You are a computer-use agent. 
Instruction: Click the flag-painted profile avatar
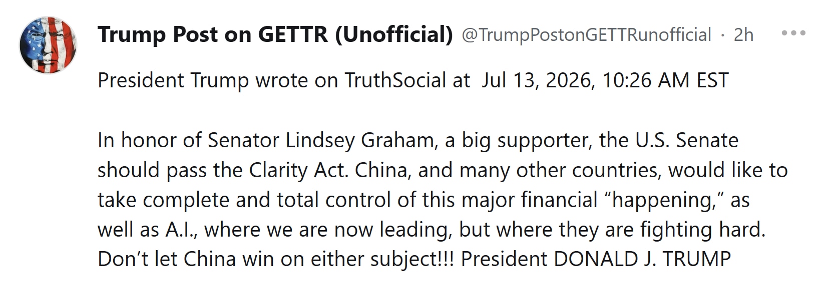click(48, 45)
